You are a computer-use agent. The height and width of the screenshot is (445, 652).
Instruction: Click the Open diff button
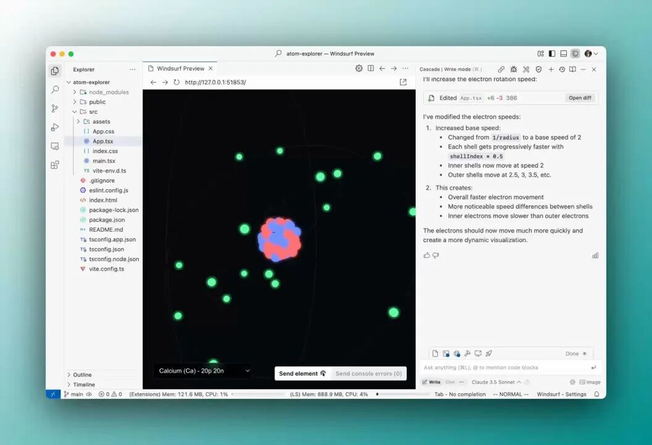[580, 98]
